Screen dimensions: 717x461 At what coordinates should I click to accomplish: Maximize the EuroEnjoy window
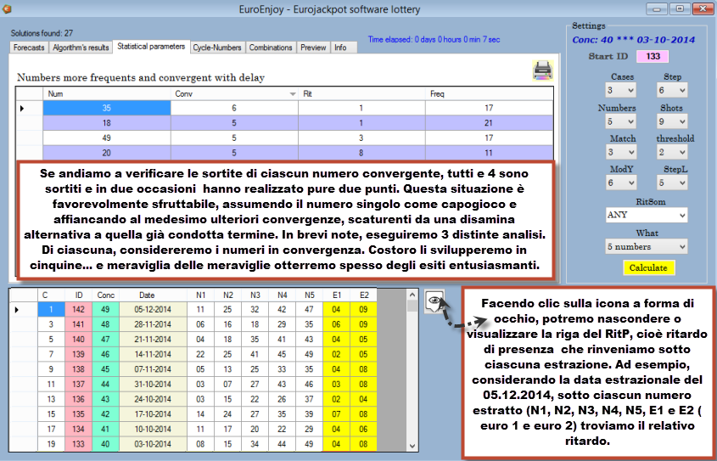pyautogui.click(x=680, y=8)
